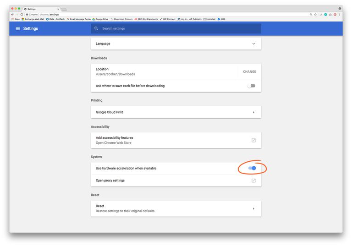Click the open proxy settings external icon

[x=253, y=180]
